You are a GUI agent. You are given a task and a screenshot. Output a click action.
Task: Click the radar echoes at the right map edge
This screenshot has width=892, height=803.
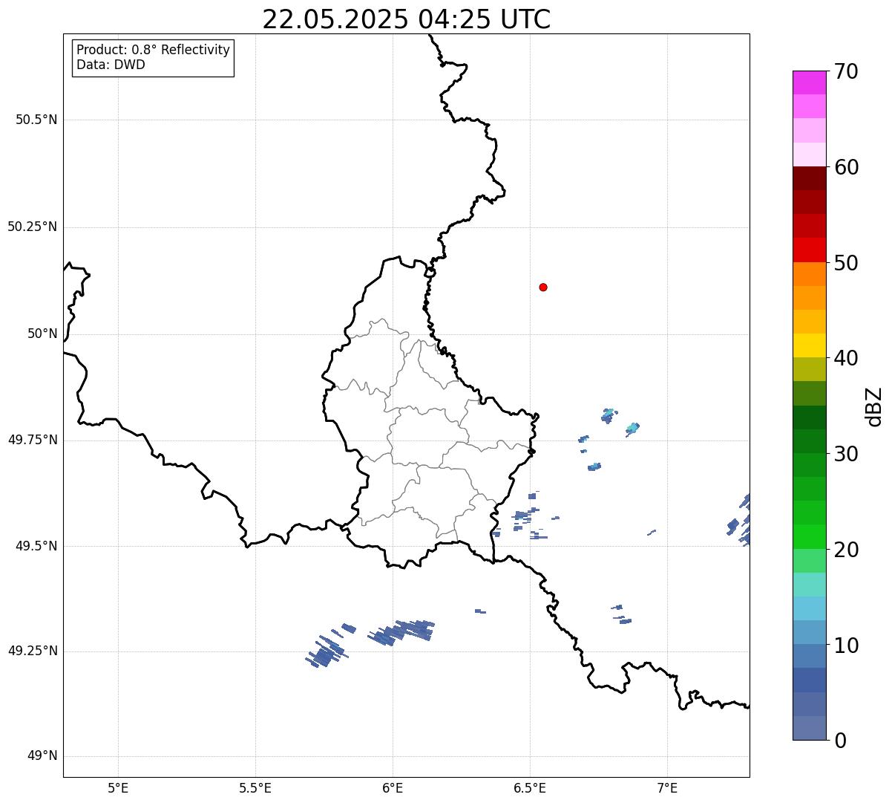739,520
